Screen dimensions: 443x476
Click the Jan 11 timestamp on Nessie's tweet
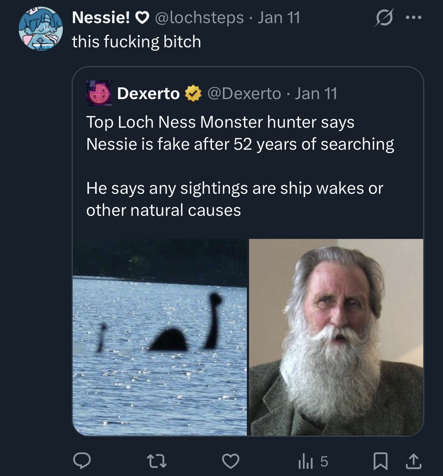tap(279, 18)
